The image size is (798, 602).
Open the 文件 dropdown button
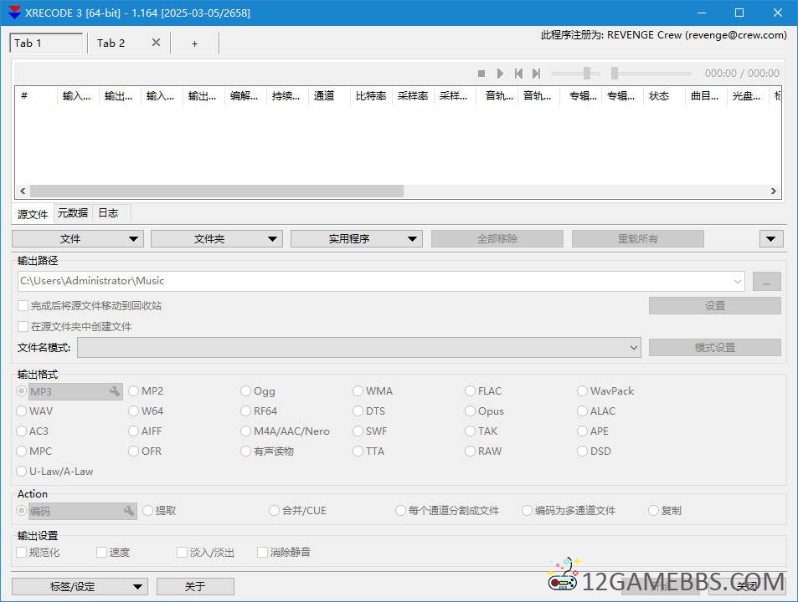pos(77,239)
